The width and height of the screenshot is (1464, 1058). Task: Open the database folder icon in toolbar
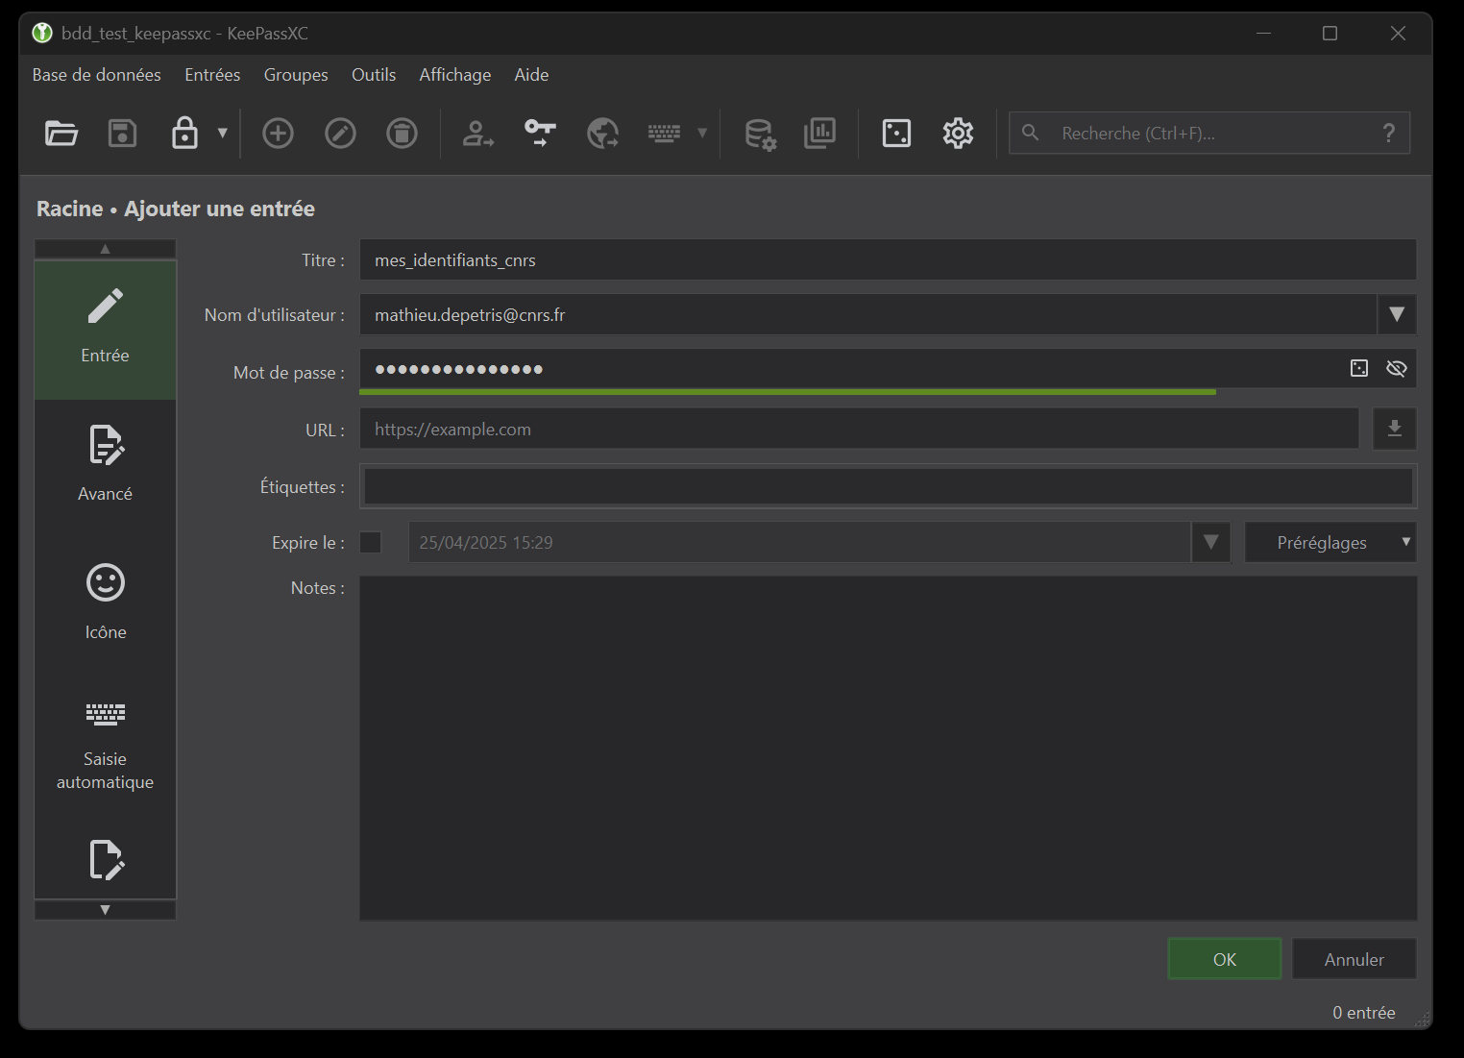coord(61,133)
